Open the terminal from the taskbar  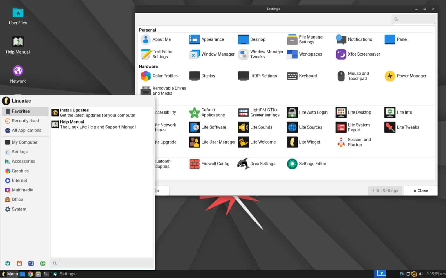point(46,274)
